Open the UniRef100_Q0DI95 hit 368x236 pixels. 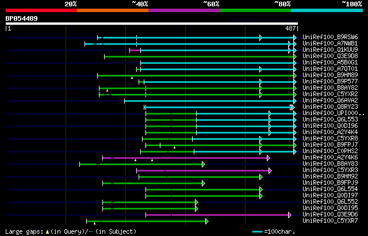pyautogui.click(x=330, y=208)
